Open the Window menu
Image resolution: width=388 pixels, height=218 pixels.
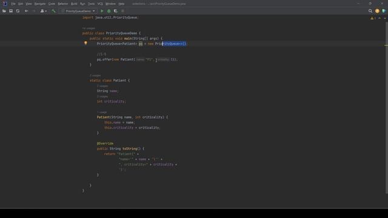(110, 4)
